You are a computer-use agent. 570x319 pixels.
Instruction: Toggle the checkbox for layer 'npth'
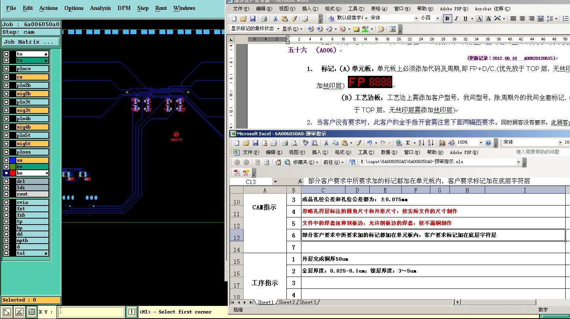pyautogui.click(x=6, y=240)
